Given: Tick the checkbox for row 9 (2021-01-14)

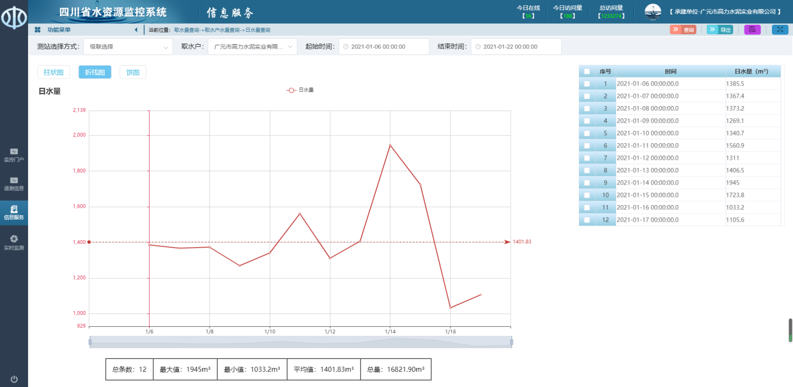Looking at the screenshot, I should [587, 183].
